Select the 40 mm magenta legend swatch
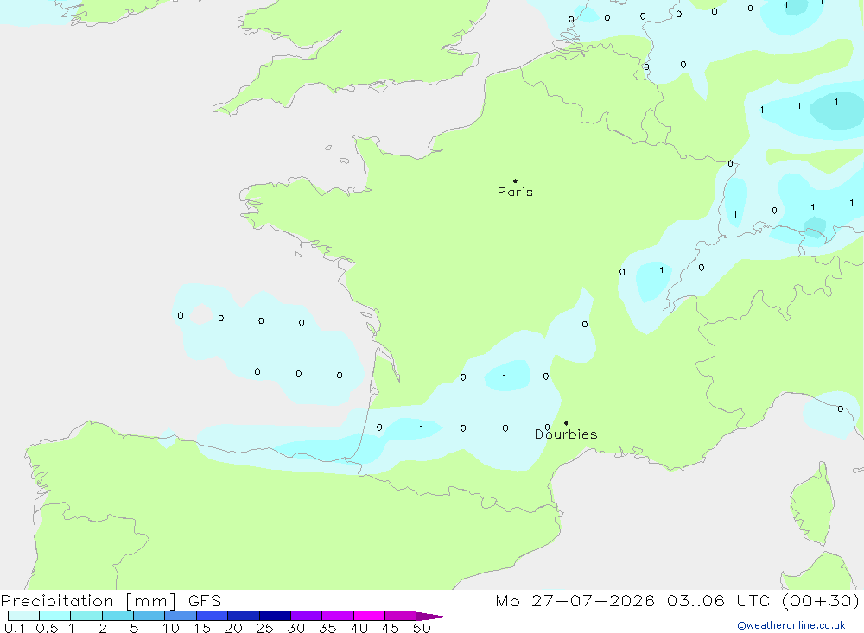Image resolution: width=864 pixels, height=633 pixels. coord(369,616)
